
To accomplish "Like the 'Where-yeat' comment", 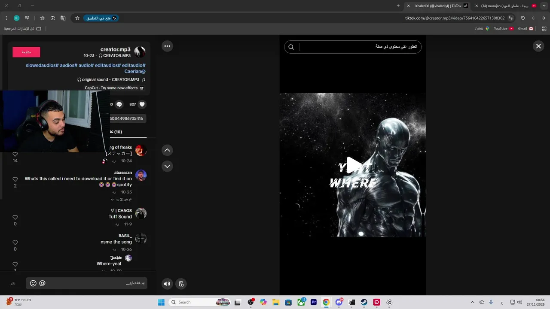I will 15,264.
